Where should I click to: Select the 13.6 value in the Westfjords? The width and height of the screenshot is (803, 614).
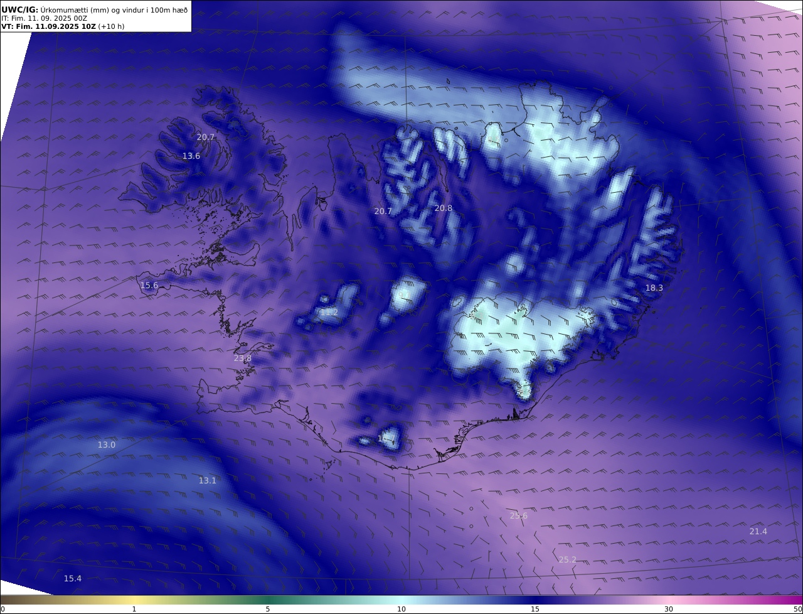click(191, 156)
